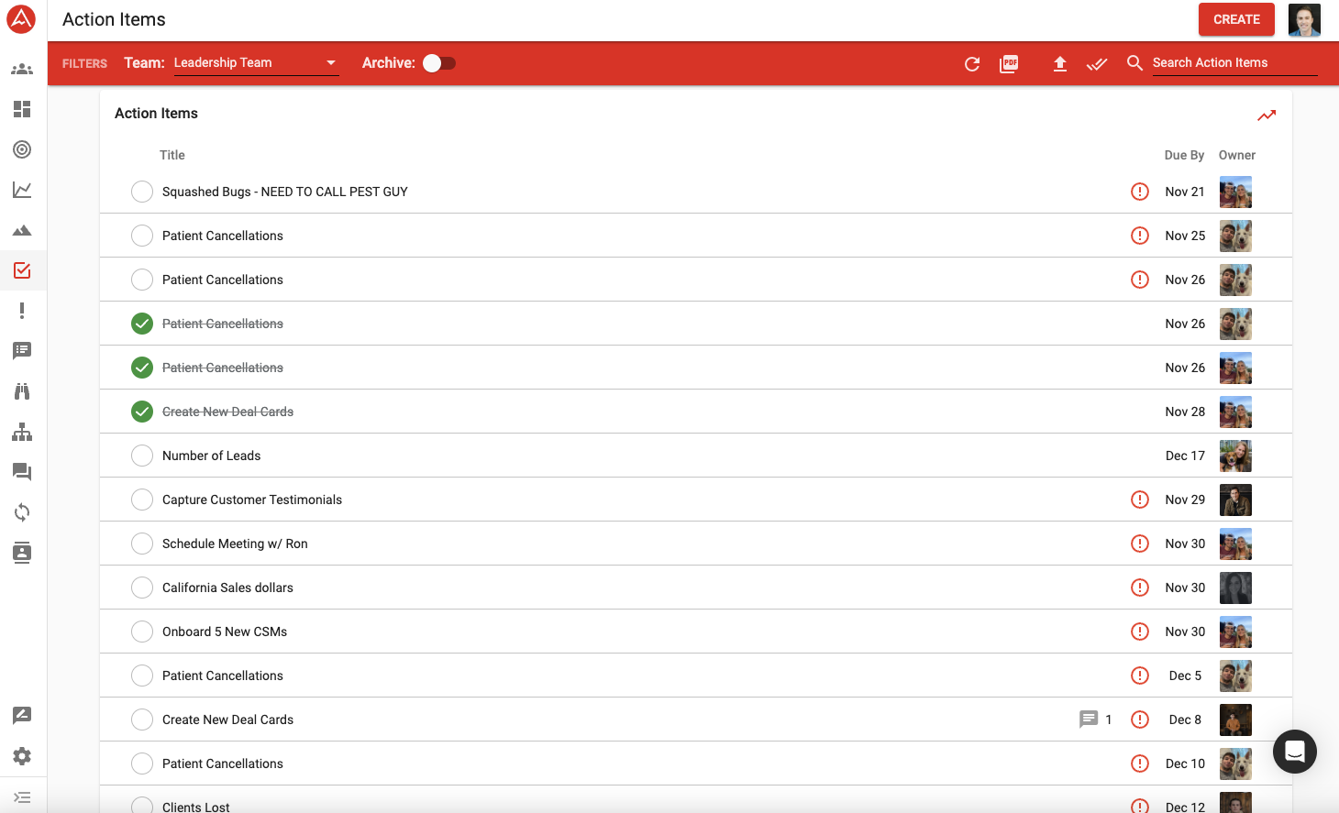Viewport: 1339px width, 813px height.
Task: Click the upload arrow icon
Action: coord(1059,63)
